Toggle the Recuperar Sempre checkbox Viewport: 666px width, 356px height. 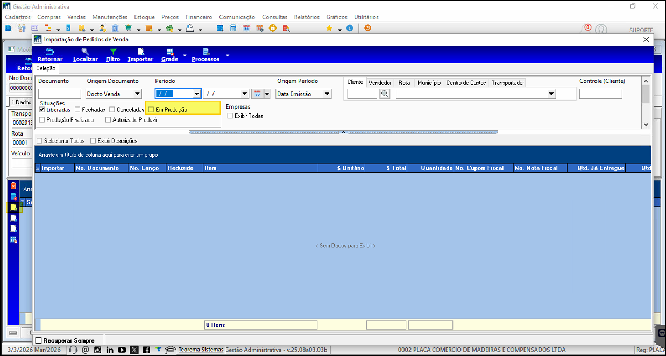(38, 340)
